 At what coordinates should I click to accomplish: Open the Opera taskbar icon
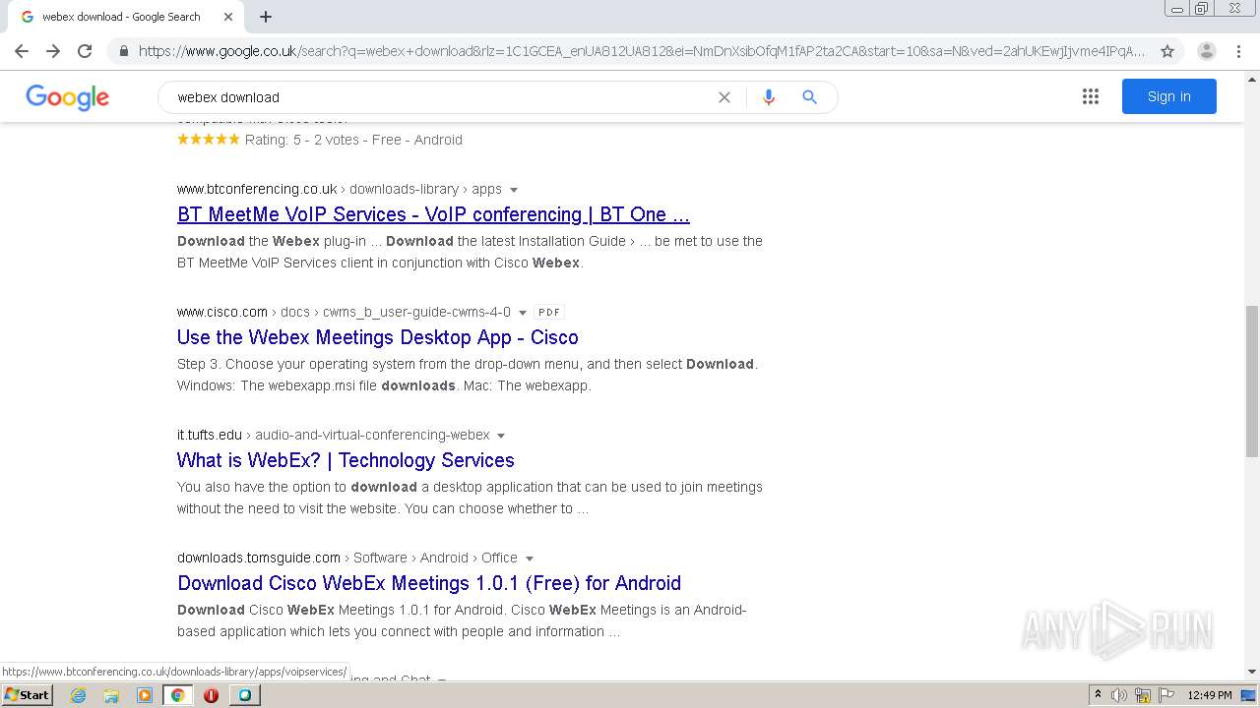tap(211, 695)
